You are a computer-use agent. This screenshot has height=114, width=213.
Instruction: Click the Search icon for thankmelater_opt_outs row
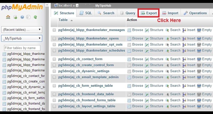pos(167,45)
